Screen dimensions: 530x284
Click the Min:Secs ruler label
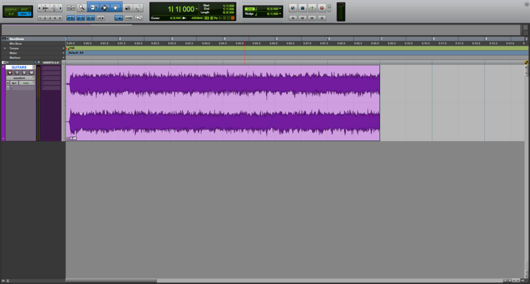tap(16, 43)
